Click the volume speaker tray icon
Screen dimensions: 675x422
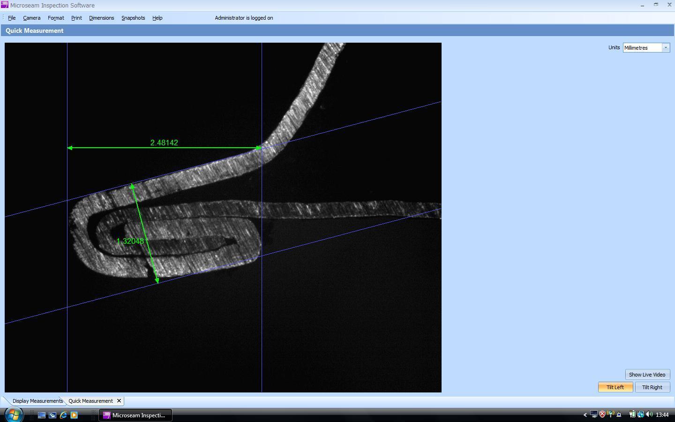(x=649, y=414)
